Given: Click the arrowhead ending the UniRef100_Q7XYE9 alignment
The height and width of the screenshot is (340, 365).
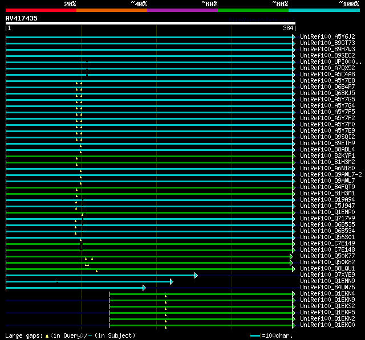Looking at the screenshot, I should point(196,275).
